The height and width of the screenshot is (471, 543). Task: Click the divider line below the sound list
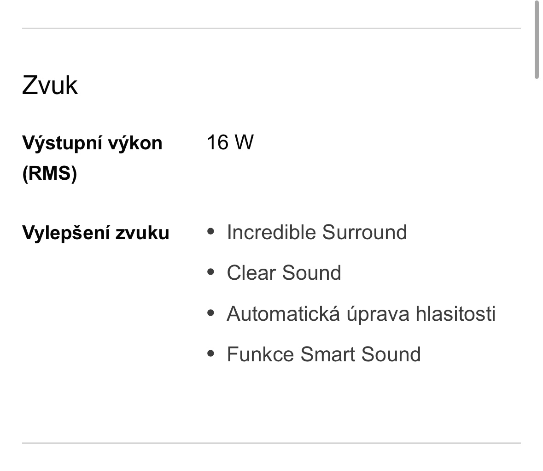271,443
